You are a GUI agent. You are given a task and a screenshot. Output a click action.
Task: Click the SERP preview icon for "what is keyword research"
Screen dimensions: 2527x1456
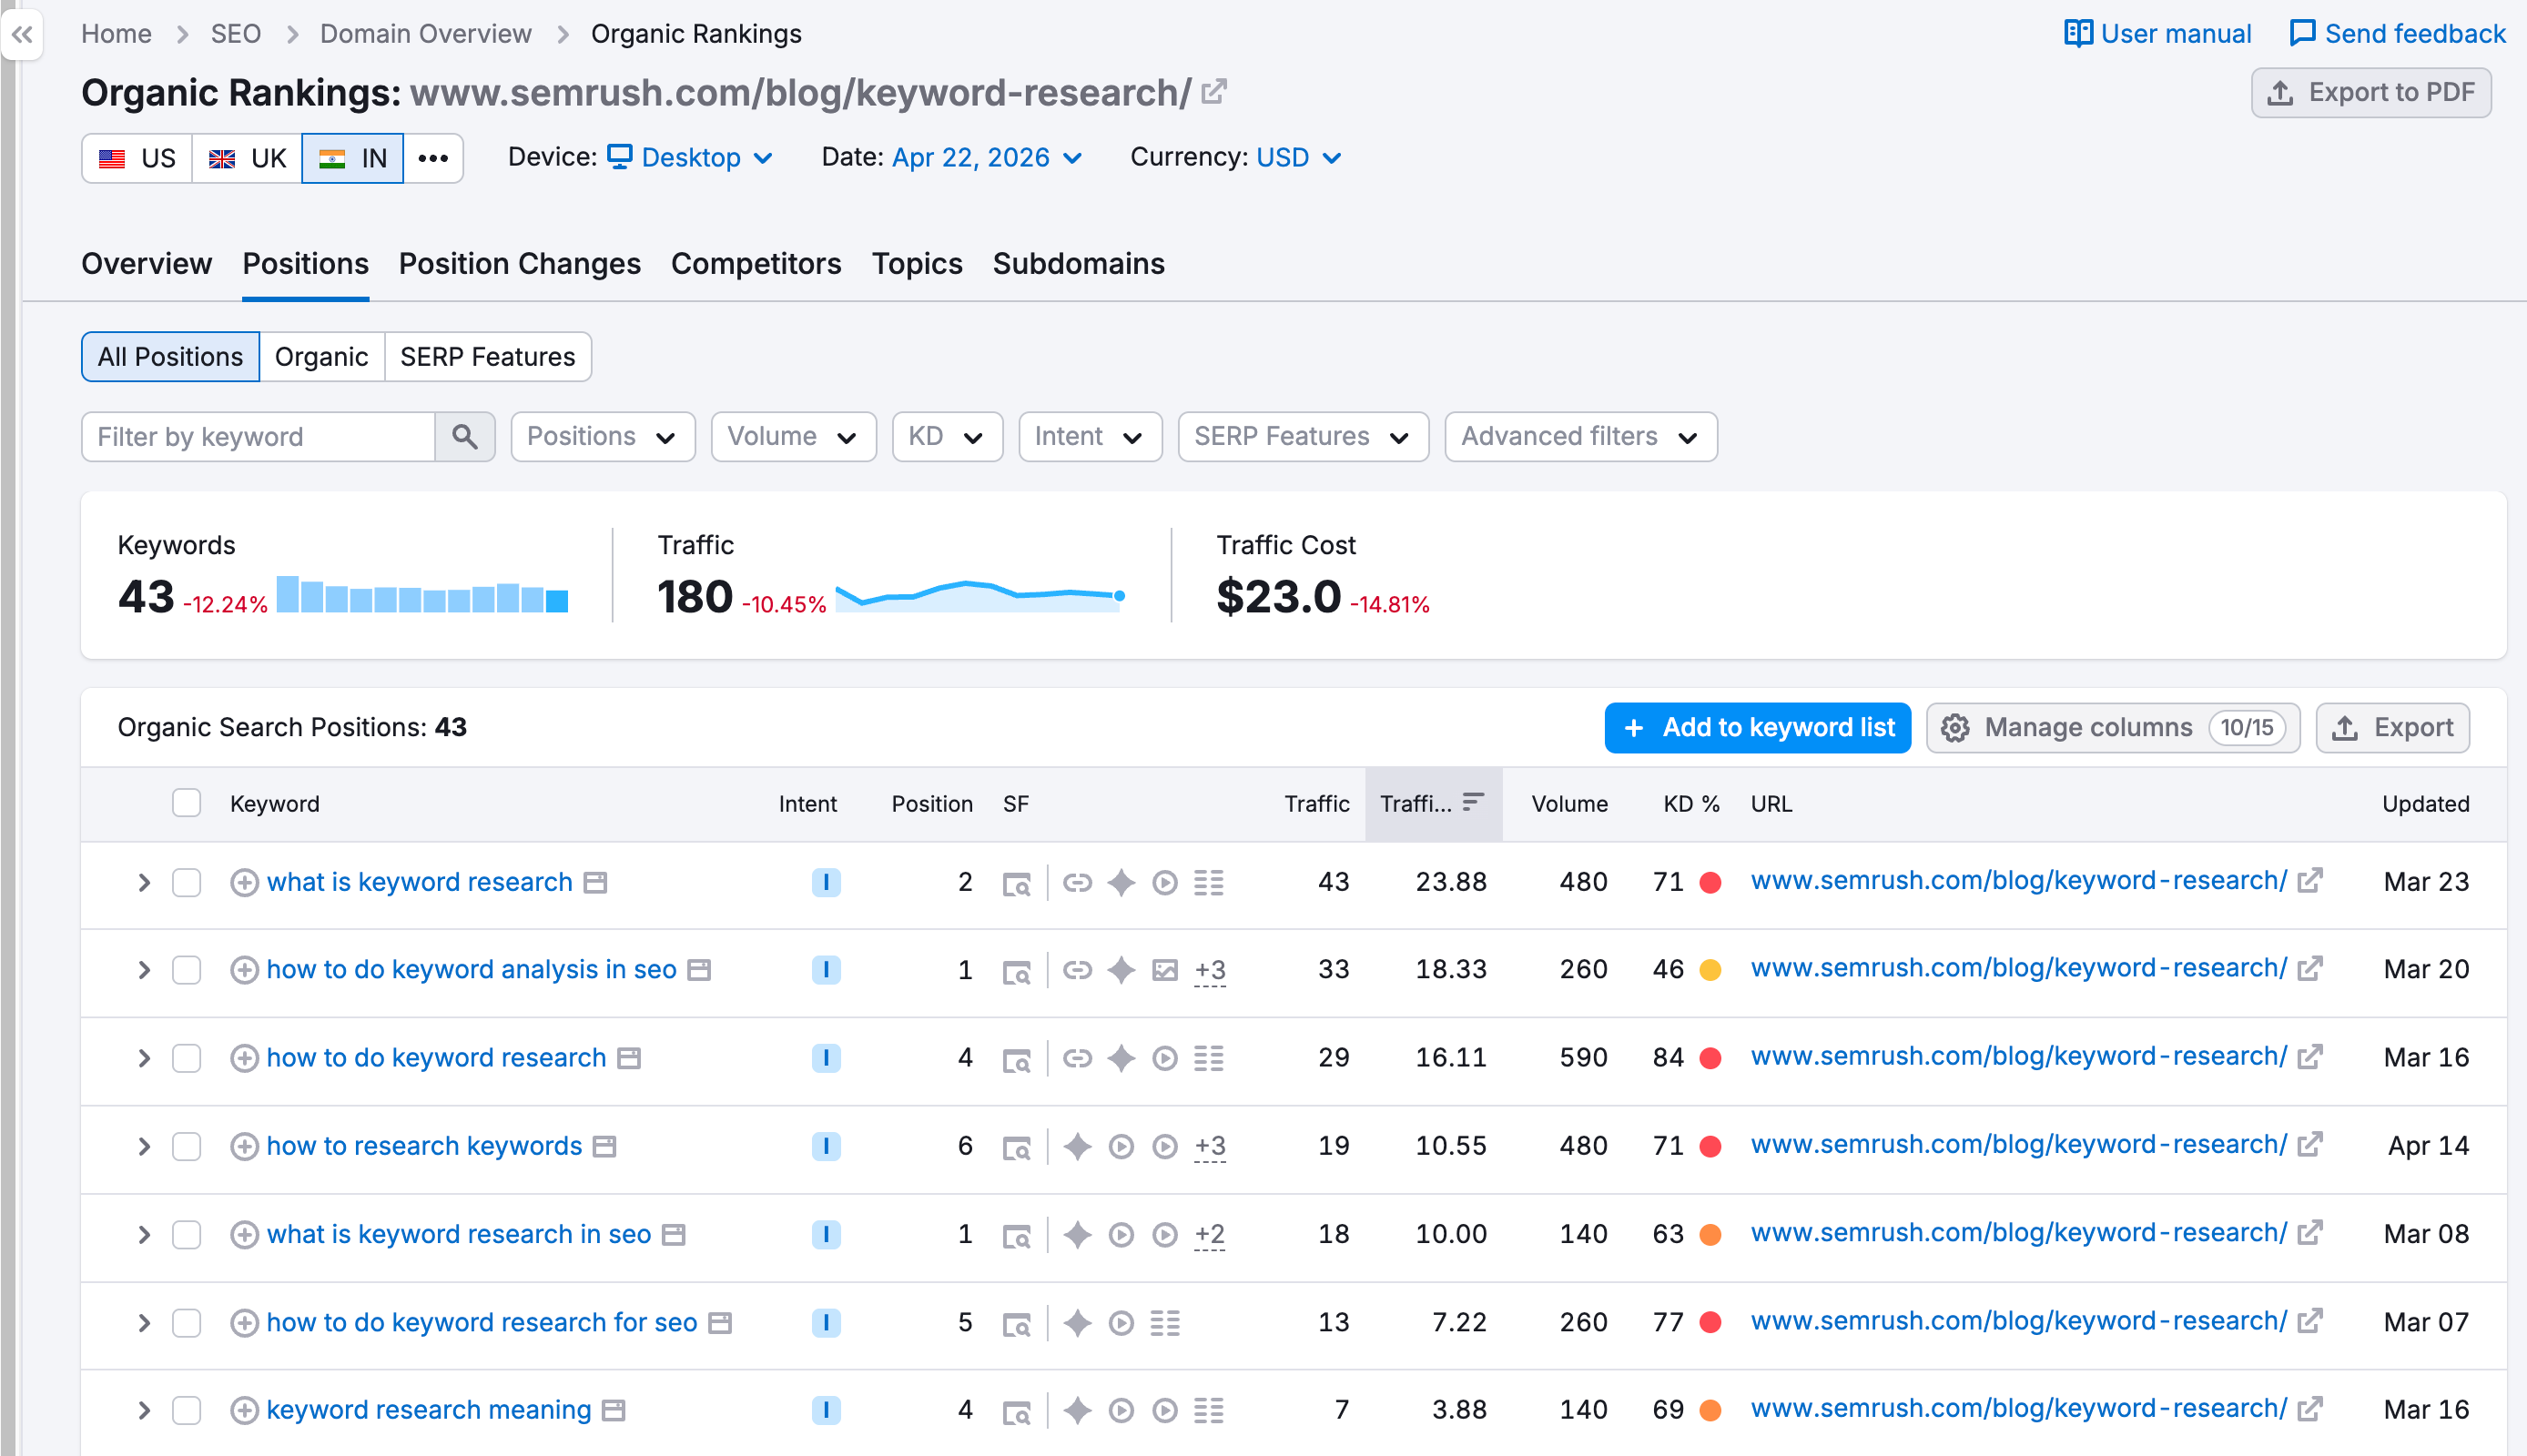pos(1017,882)
